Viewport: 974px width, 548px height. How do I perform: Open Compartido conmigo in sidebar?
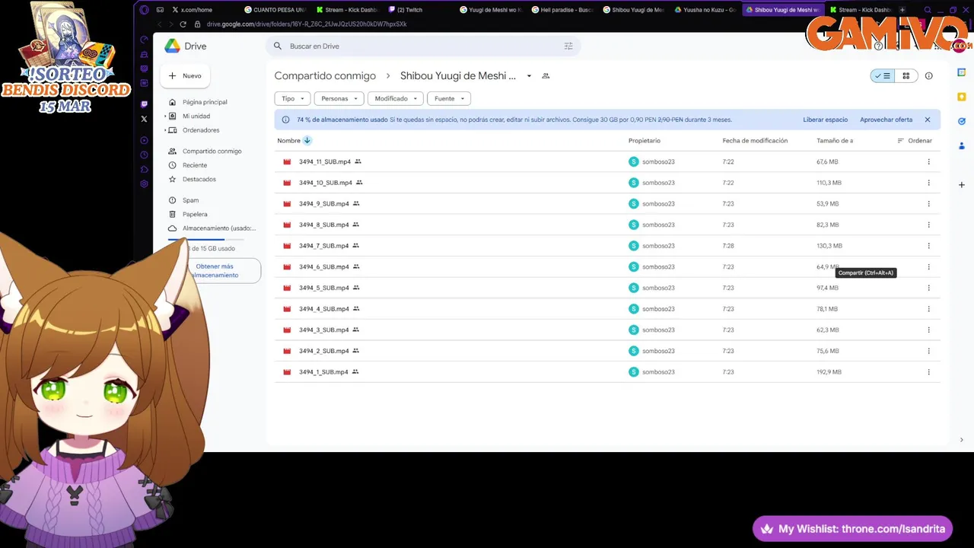click(x=212, y=151)
